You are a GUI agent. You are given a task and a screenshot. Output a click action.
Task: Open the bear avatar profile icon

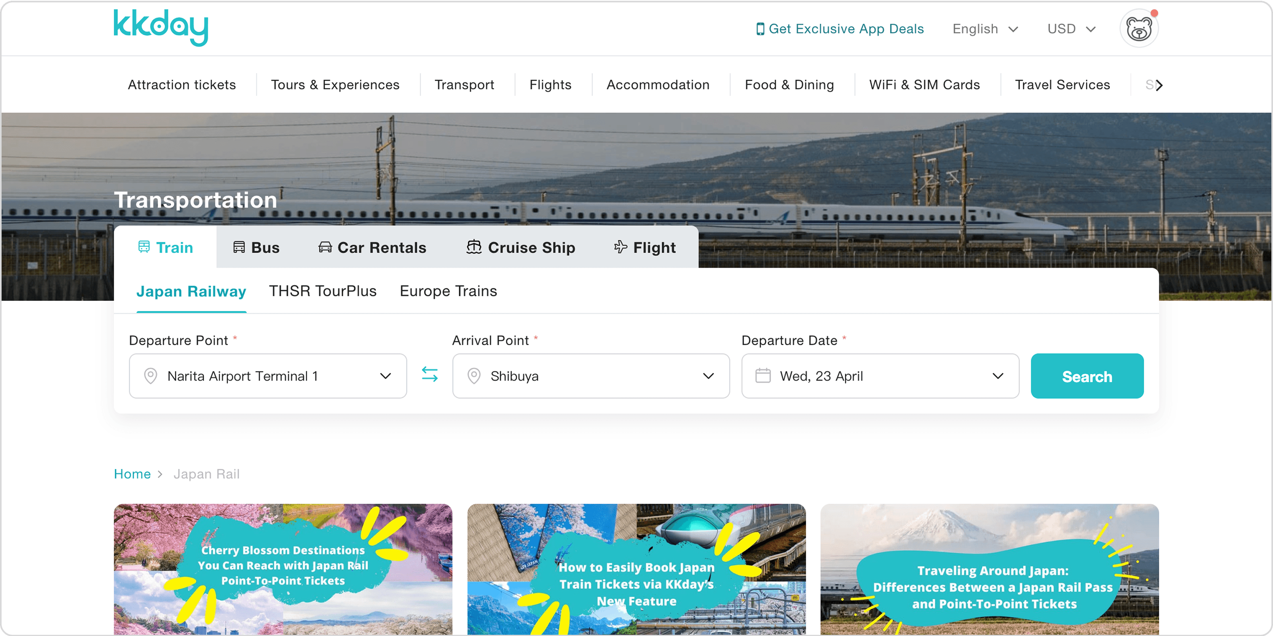[1139, 29]
